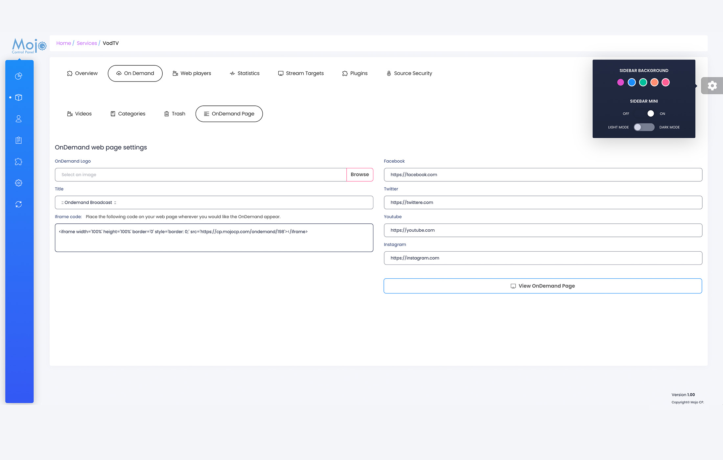Viewport: 723px width, 460px height.
Task: Click the clipboard sidebar icon
Action: tap(19, 140)
